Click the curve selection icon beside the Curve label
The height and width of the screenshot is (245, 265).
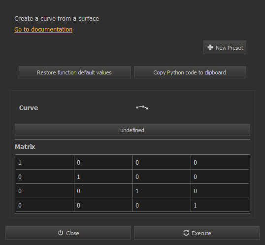point(142,107)
